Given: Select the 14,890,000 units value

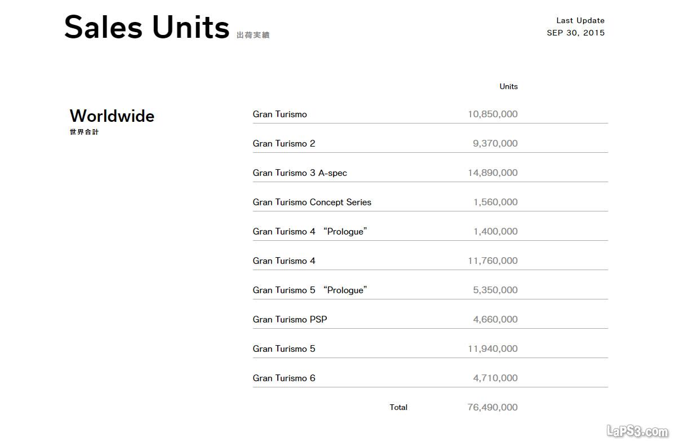Looking at the screenshot, I should click(492, 173).
